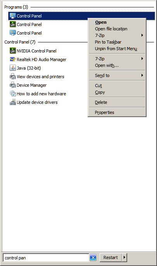Click the Restart button
The height and width of the screenshot is (266, 157).
pos(110,257)
